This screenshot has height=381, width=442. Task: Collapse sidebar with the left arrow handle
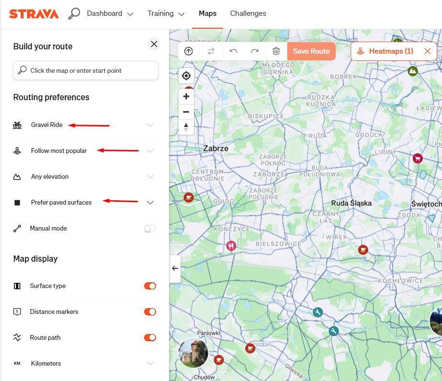click(x=175, y=268)
